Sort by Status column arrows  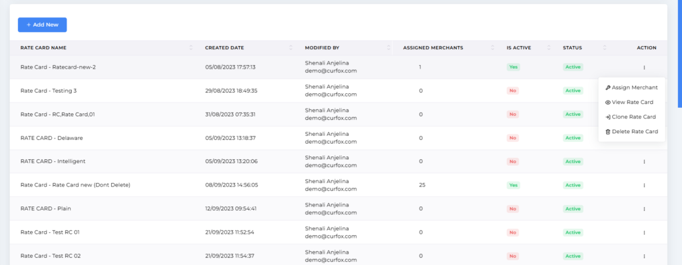coord(605,48)
